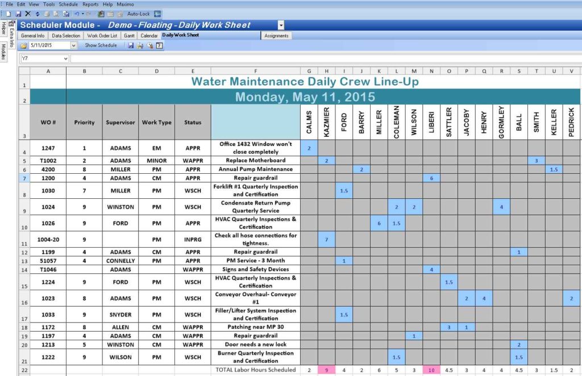Expand the schedule selector showing Demo - Floating
Screen dimensions: 582x376
pyautogui.click(x=281, y=25)
